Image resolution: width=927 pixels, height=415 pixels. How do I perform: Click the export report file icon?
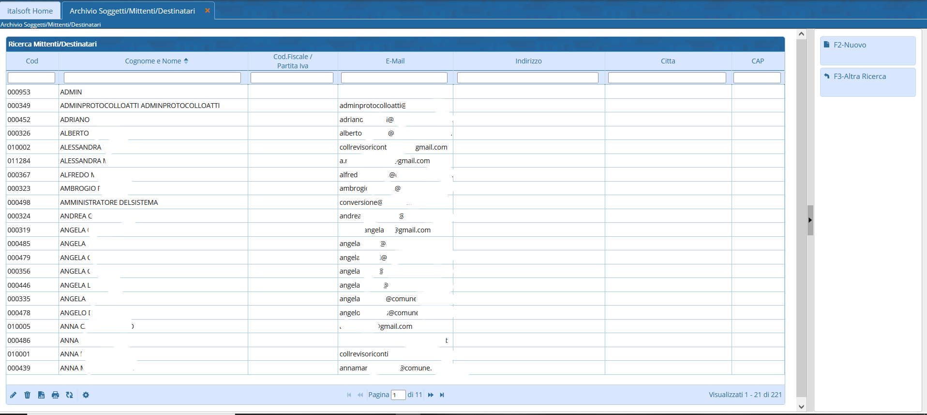(x=42, y=395)
